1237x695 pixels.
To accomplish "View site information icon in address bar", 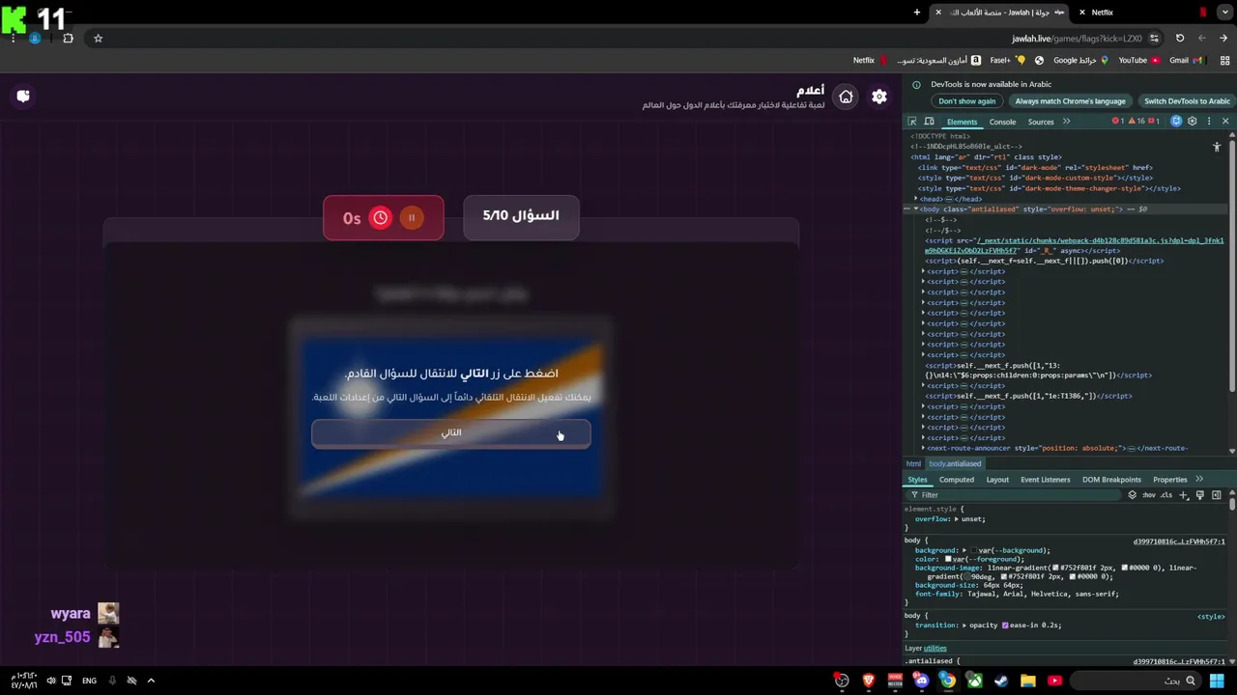I will [x=1154, y=39].
